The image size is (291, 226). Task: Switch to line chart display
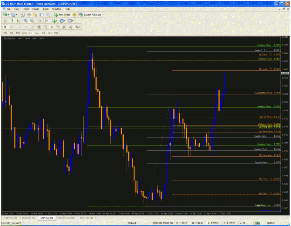tap(18, 21)
